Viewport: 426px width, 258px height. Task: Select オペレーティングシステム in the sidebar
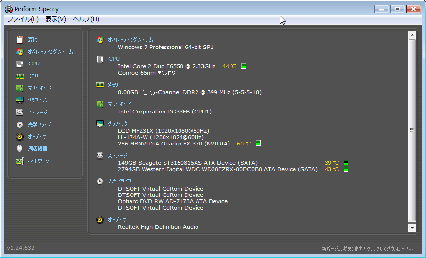click(x=50, y=51)
